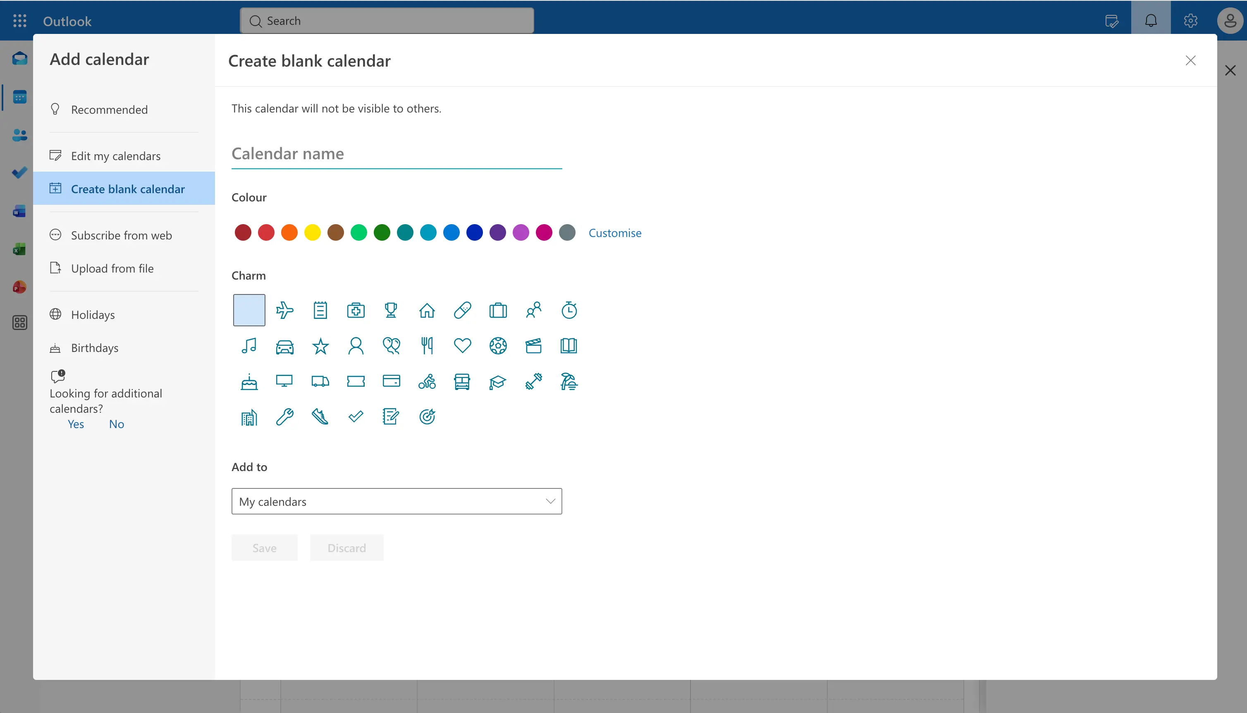Screen dimensions: 1247x713
Task: Open Subscribe from web option
Action: tap(124, 235)
